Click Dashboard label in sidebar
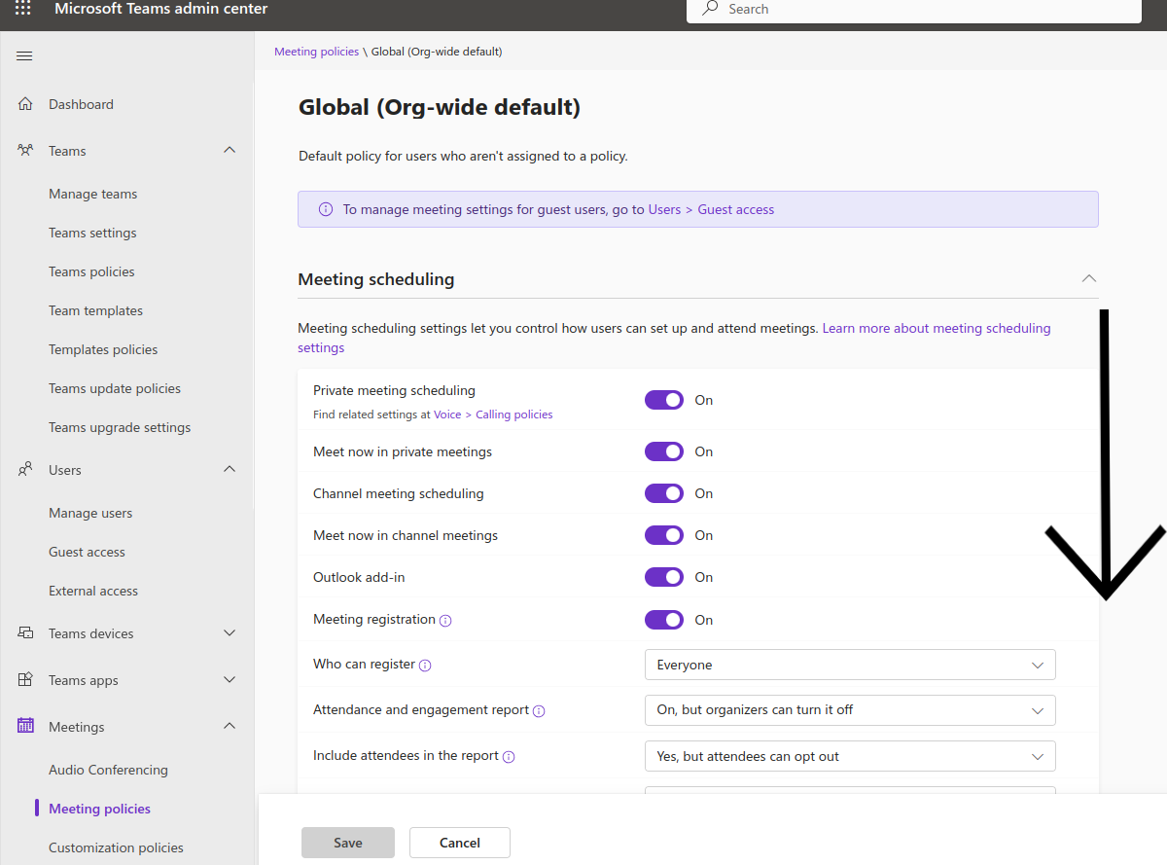This screenshot has width=1167, height=865. tap(81, 104)
